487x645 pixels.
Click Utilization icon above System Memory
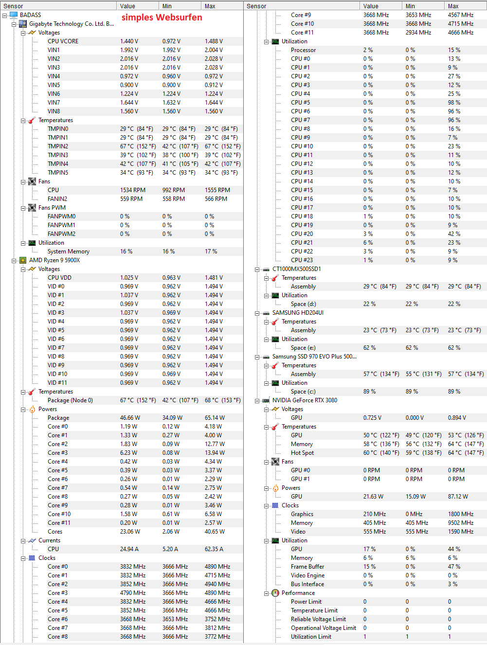(32, 243)
